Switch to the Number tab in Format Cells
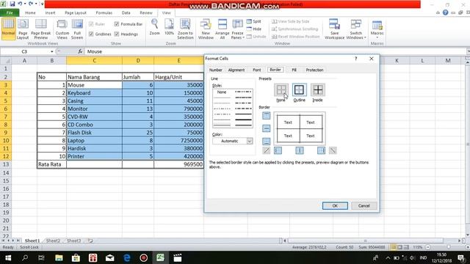The width and height of the screenshot is (470, 264). [215, 70]
